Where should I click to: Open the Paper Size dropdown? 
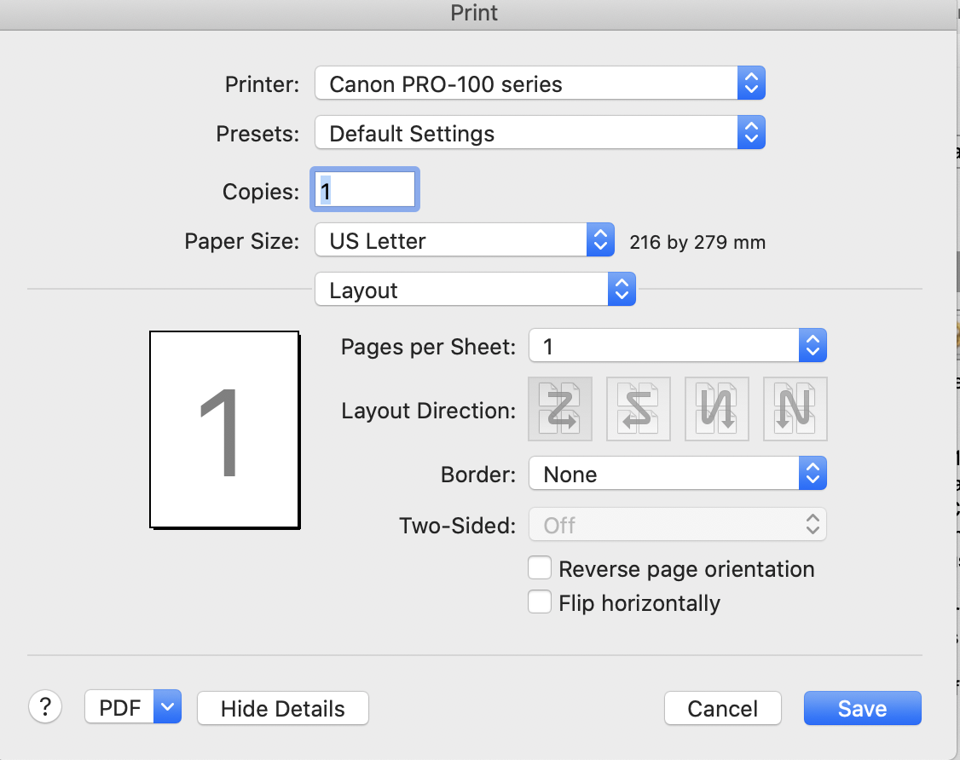[464, 241]
